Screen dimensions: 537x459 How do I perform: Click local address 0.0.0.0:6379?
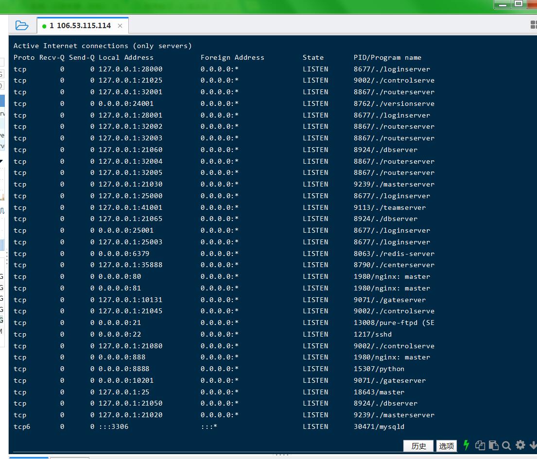124,254
